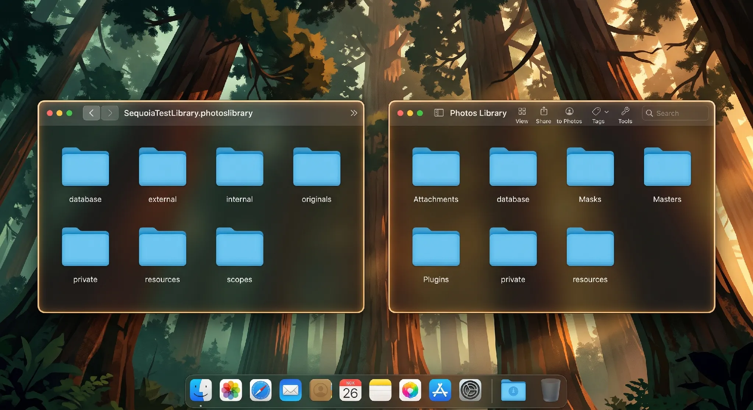Zoom the Photos Library window with green button

(420, 113)
